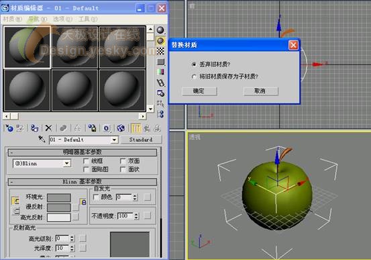Enable the 线框 wireframe checkbox
The image size is (371, 260).
86,161
